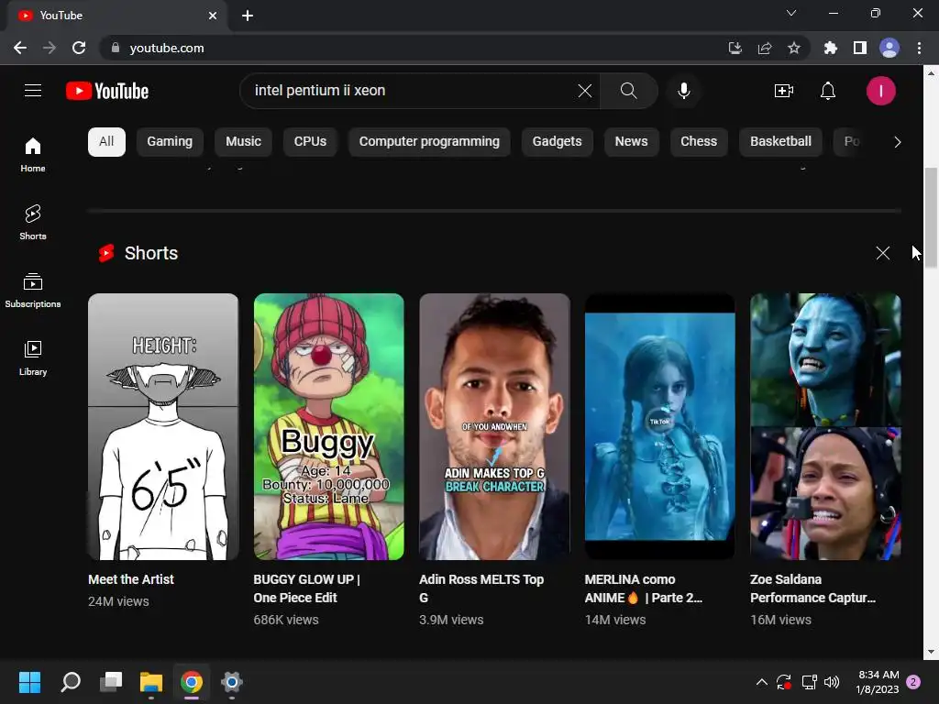This screenshot has height=704, width=939.
Task: Open Chrome three-dot menu
Action: [x=919, y=48]
